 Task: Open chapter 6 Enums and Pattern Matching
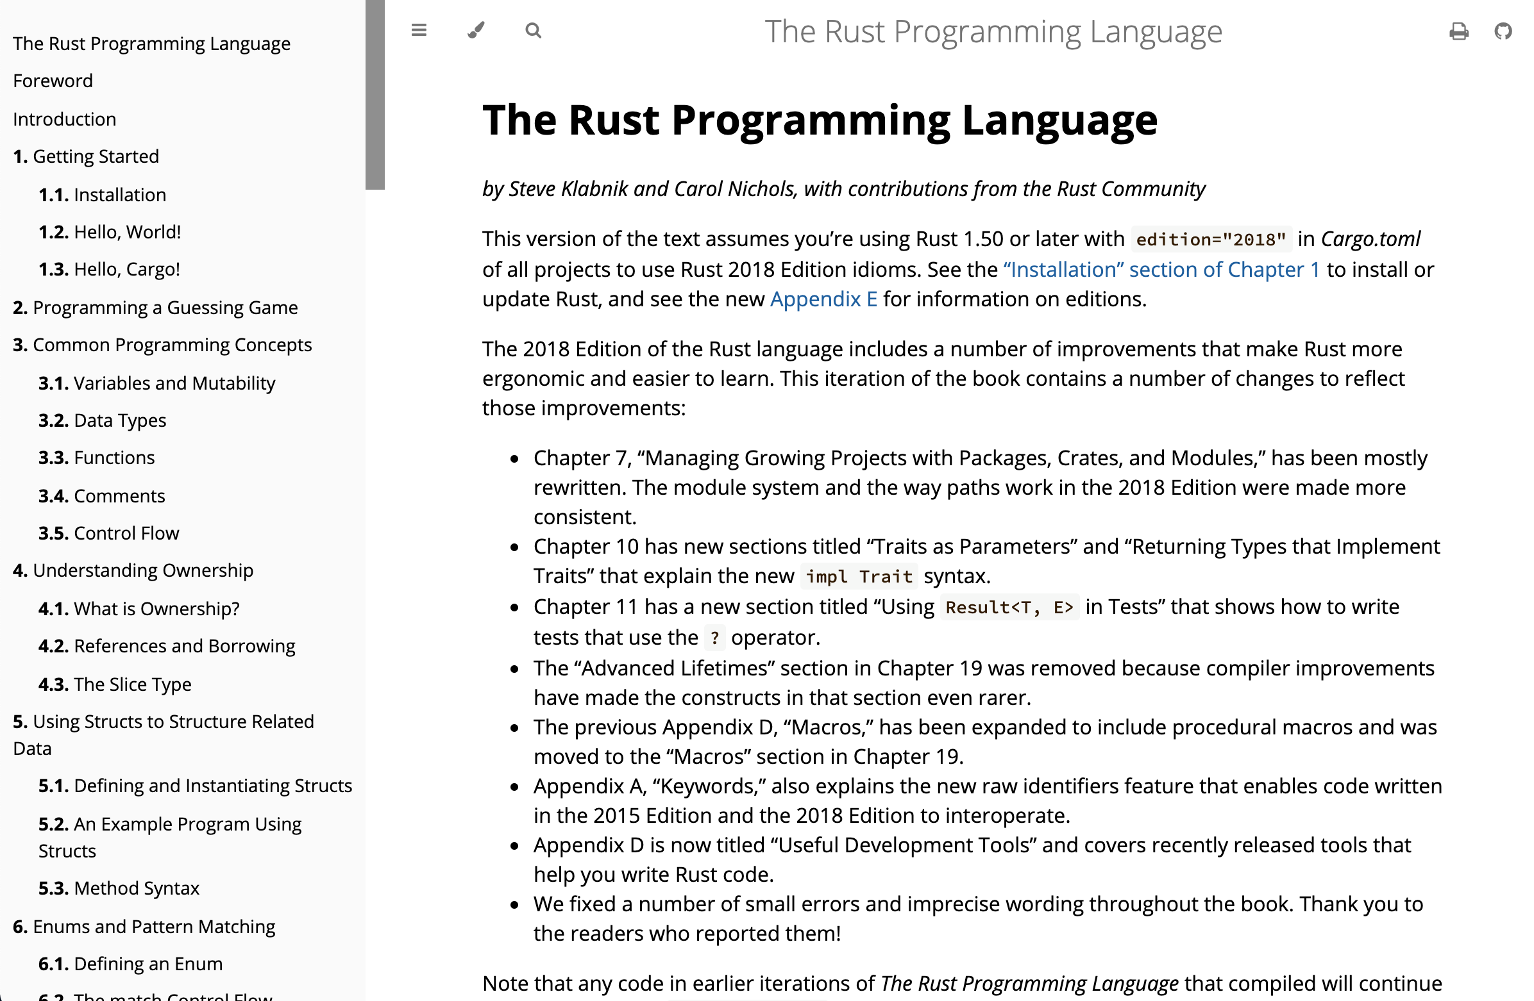coord(144,926)
